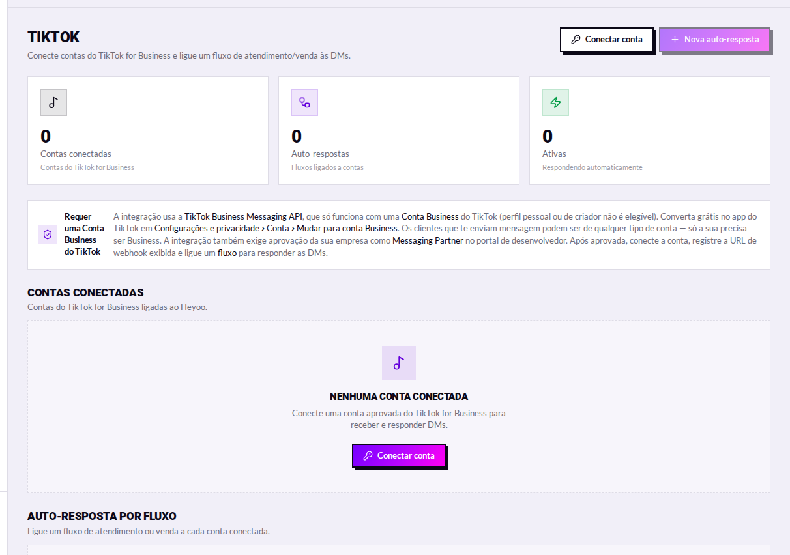
Task: Click the "NENHUMA CONTA CONECTADA" text
Action: pyautogui.click(x=399, y=396)
